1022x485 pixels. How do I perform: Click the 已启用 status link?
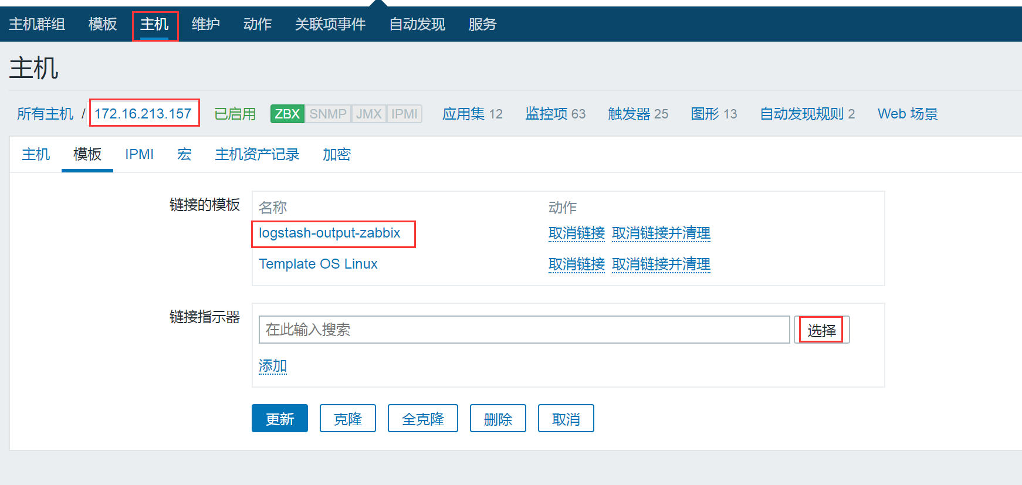tap(235, 114)
